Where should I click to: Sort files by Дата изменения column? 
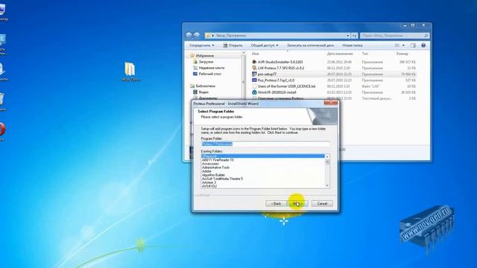click(340, 54)
